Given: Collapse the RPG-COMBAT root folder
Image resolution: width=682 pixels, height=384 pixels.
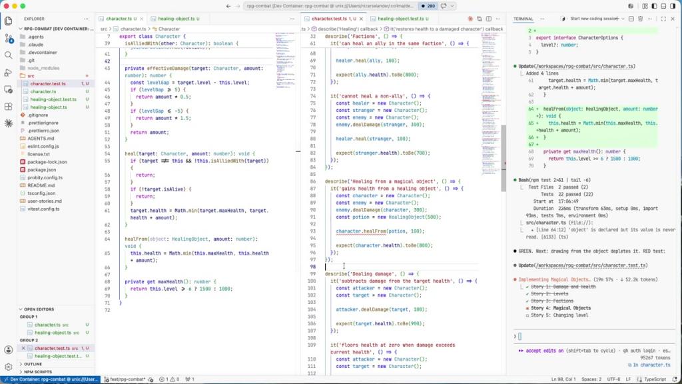Looking at the screenshot, I should (57, 29).
